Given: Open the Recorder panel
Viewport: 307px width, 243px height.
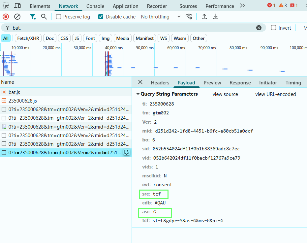Looking at the screenshot, I should 157,6.
